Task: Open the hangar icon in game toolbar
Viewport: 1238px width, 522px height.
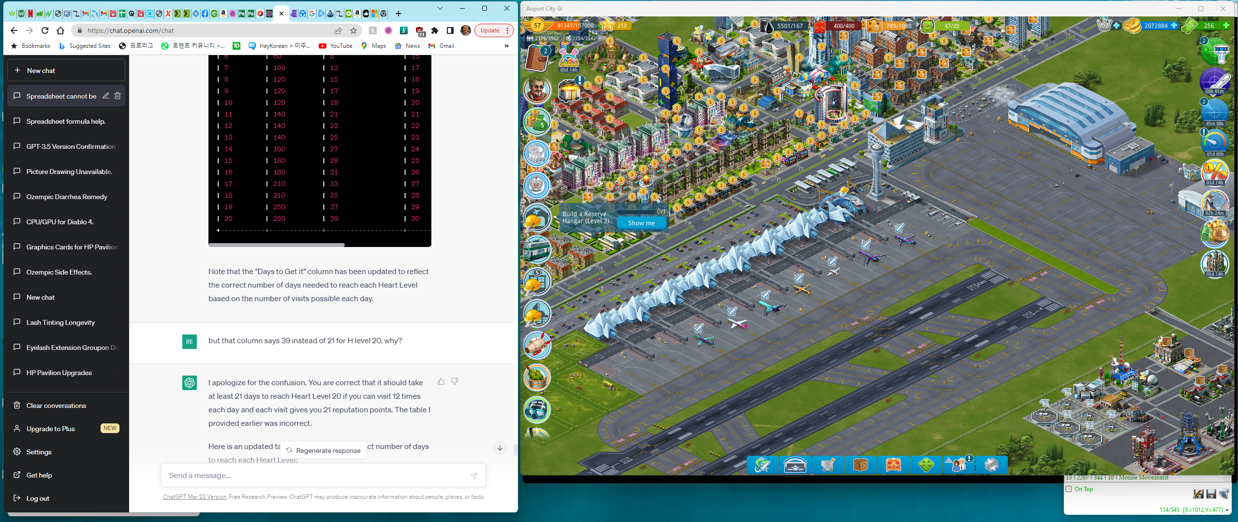Action: pyautogui.click(x=796, y=465)
